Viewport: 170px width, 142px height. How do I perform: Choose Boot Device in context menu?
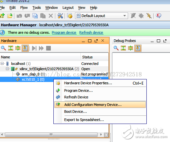[100, 112]
